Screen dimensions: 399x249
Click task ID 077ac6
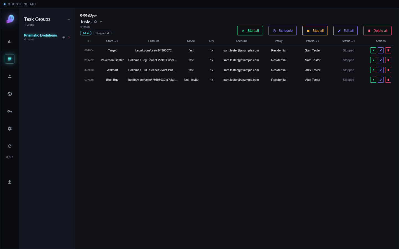tap(89, 80)
